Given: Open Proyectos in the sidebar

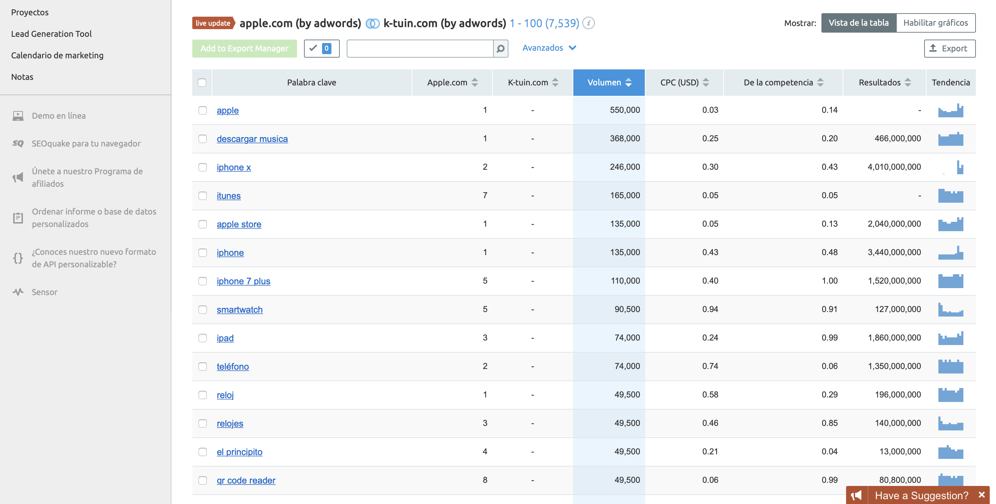Looking at the screenshot, I should 30,12.
